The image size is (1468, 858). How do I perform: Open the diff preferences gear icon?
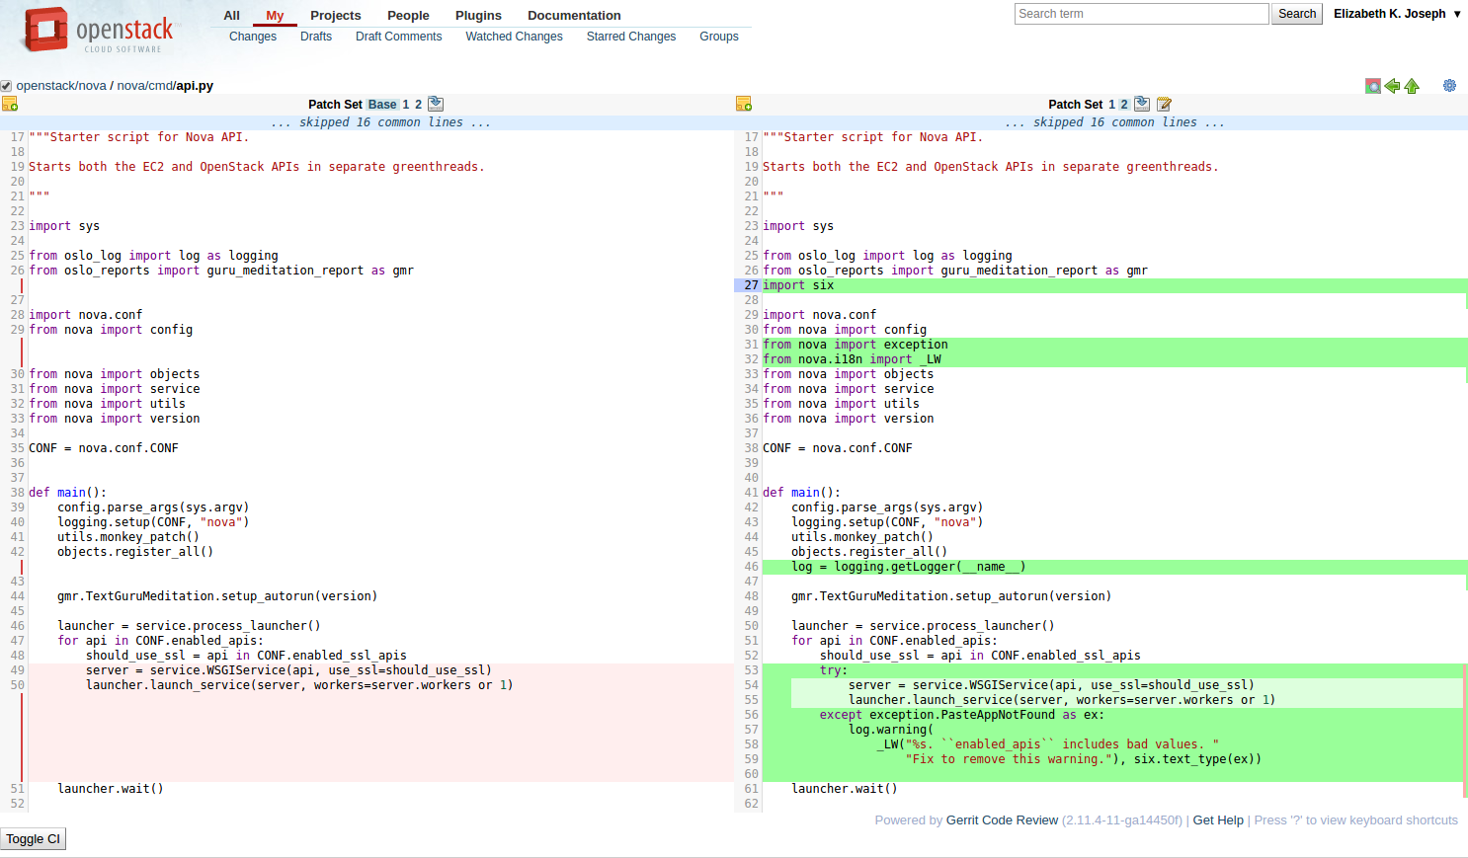click(x=1449, y=86)
